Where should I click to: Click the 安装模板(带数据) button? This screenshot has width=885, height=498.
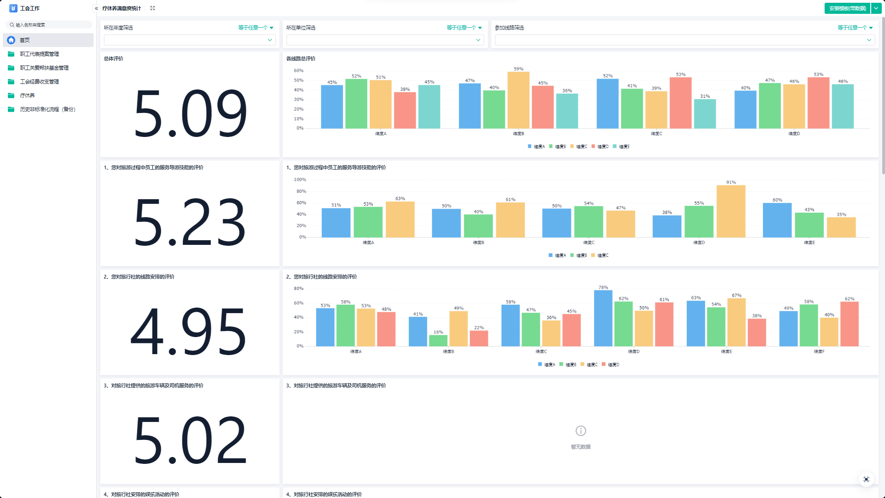tap(847, 8)
